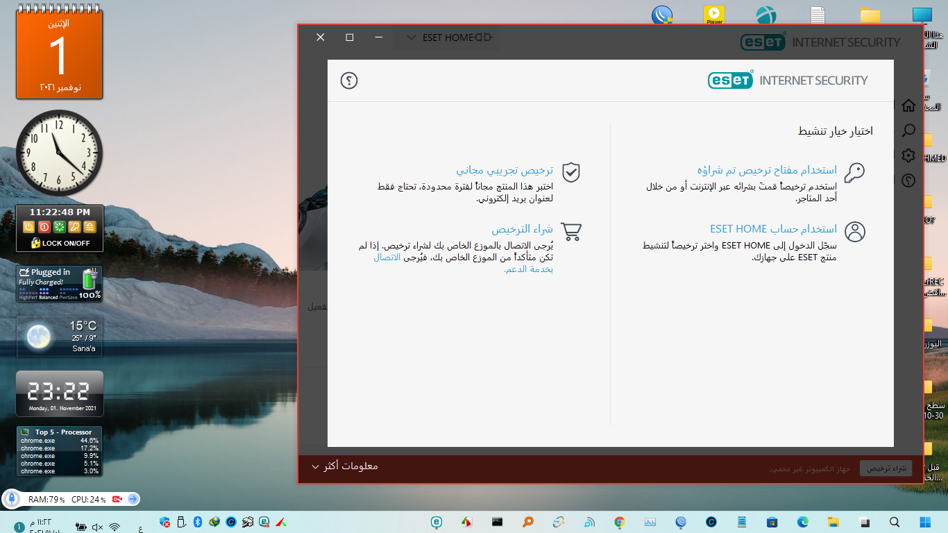Select the 'ترخيص تجريبي مجاني' free trial option
The height and width of the screenshot is (533, 948).
(505, 170)
